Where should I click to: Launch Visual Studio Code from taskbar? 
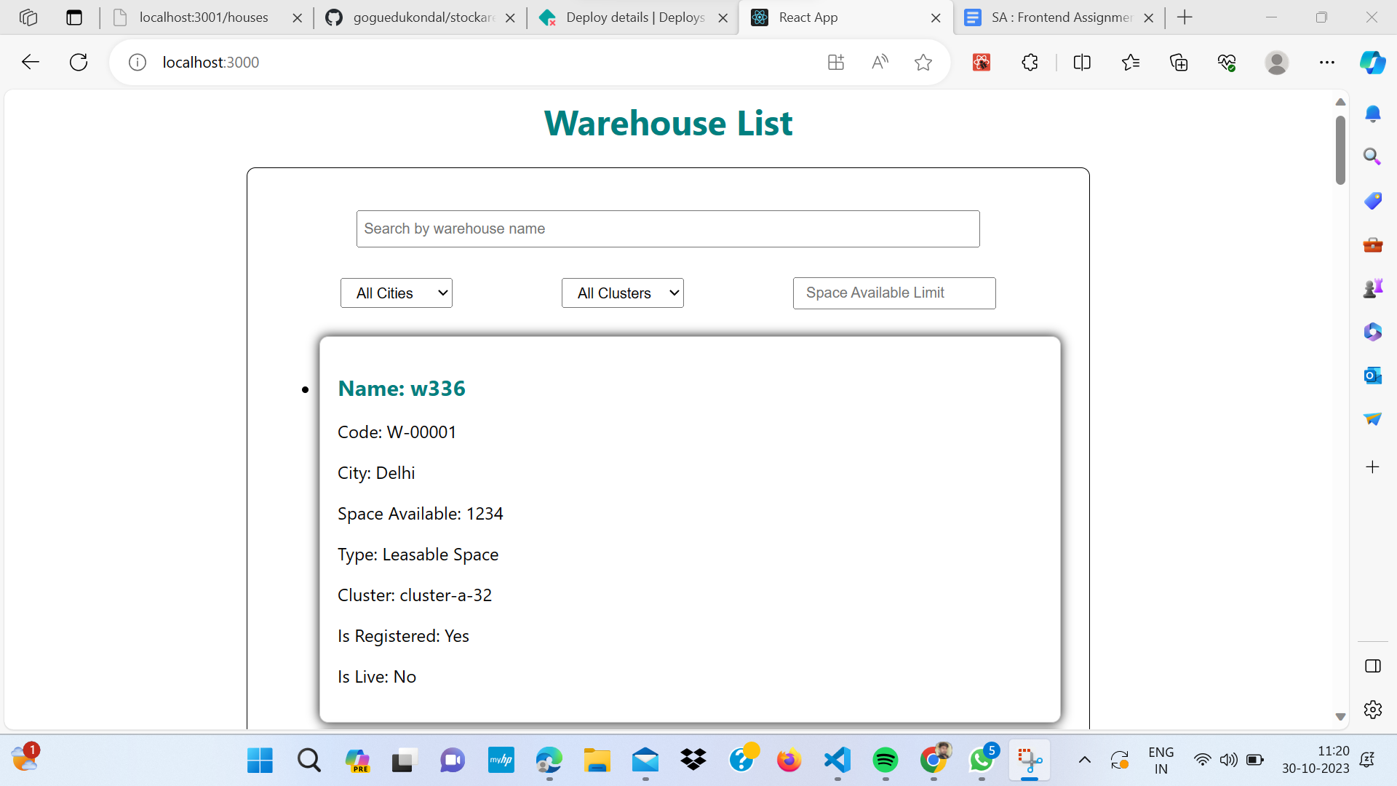click(x=837, y=761)
